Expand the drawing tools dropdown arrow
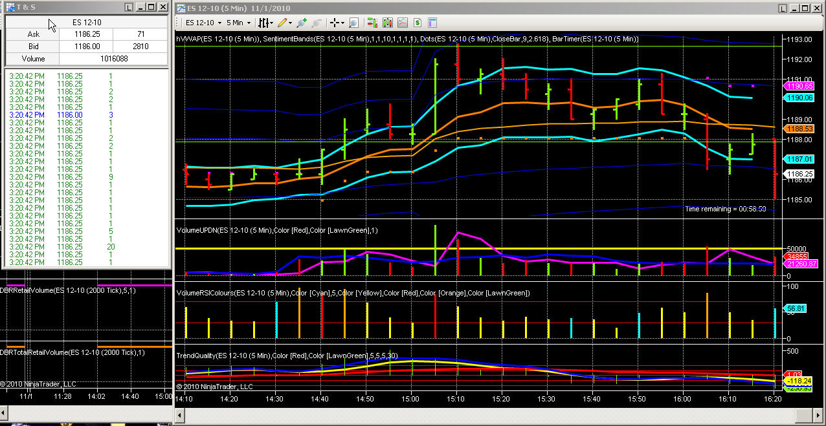The width and height of the screenshot is (826, 426). pyautogui.click(x=290, y=23)
